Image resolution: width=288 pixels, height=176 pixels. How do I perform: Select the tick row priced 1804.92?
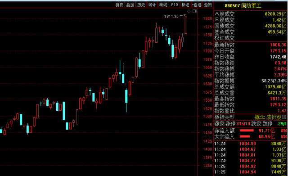tap(250, 167)
